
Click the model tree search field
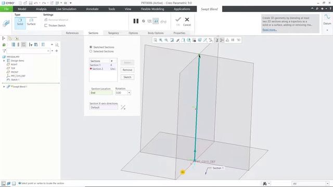[28, 51]
